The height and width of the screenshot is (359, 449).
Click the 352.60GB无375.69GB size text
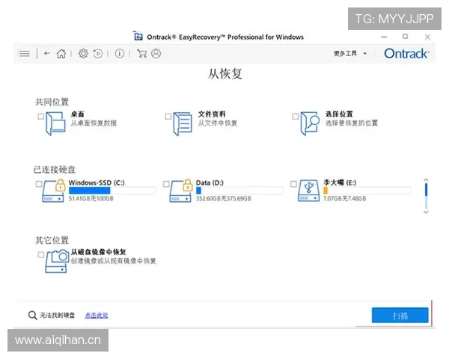(x=224, y=198)
